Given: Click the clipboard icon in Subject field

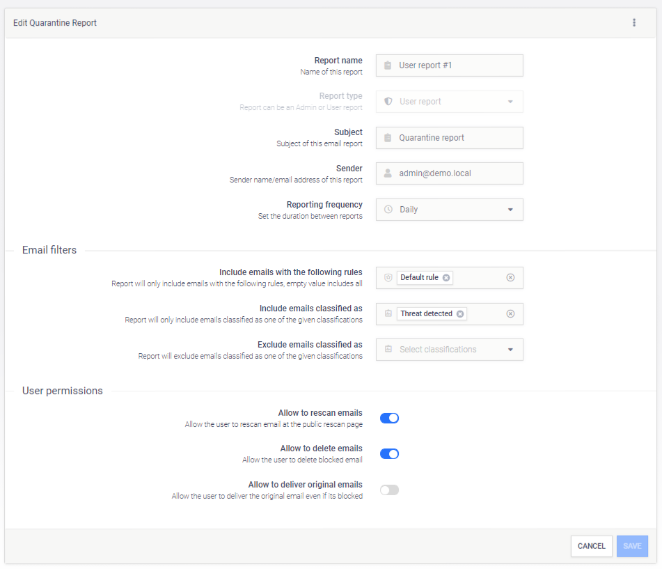Looking at the screenshot, I should click(x=388, y=138).
